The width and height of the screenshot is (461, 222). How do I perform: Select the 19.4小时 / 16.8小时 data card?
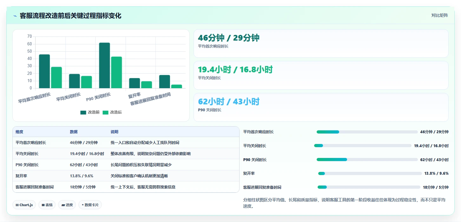click(x=321, y=75)
